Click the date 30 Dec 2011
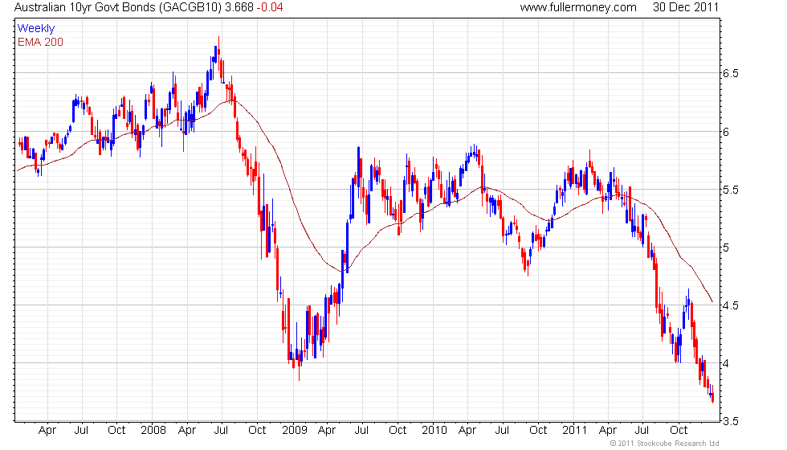Viewport: 787px width, 450px height. (686, 7)
